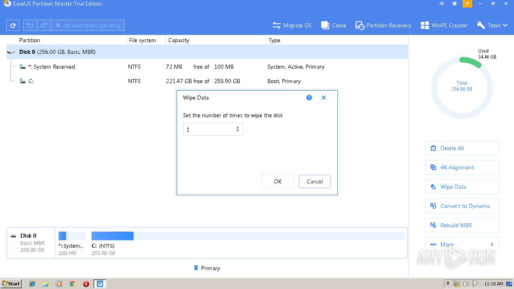This screenshot has height=289, width=514.
Task: Launch Internet Explorer from taskbar
Action: point(32,284)
